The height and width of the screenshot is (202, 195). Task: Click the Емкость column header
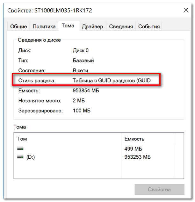click(134, 139)
